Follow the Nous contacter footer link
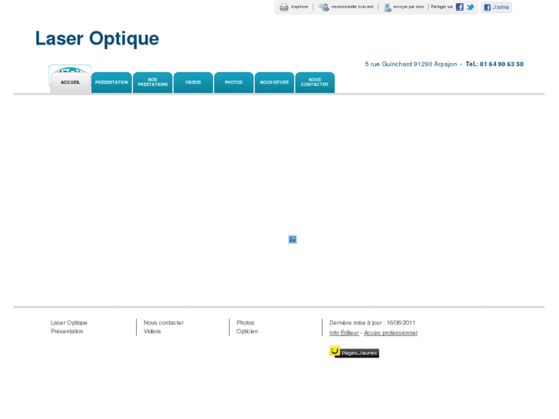The image size is (559, 419). (x=164, y=323)
